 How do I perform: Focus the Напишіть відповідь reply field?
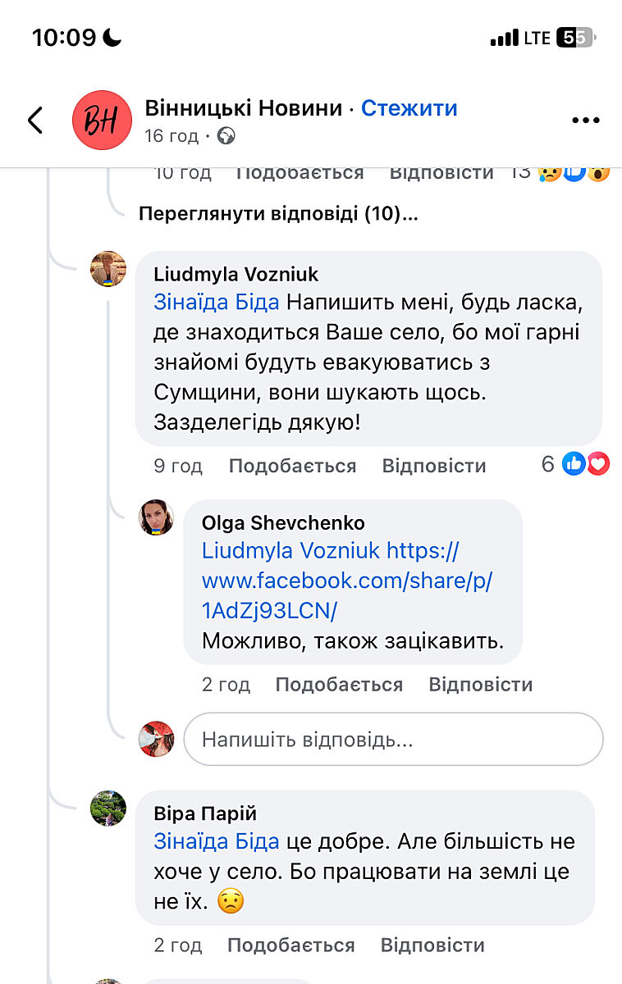tap(392, 740)
